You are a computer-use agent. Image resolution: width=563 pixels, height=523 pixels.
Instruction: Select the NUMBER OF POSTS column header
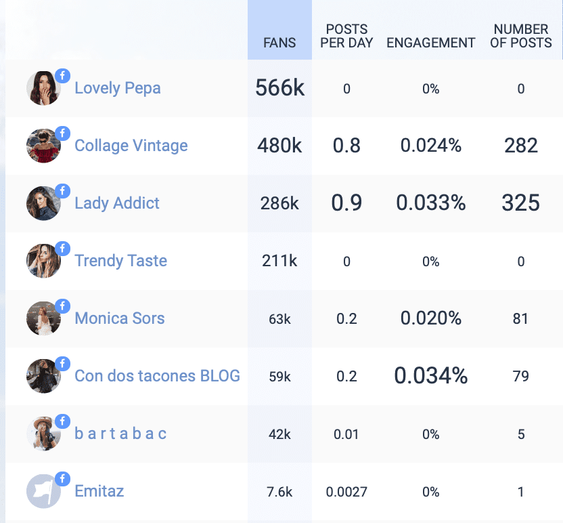521,35
